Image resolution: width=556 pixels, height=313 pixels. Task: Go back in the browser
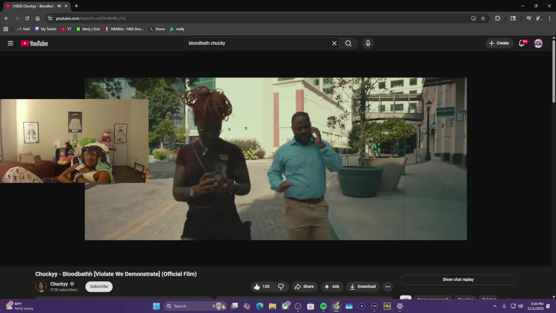pos(6,18)
